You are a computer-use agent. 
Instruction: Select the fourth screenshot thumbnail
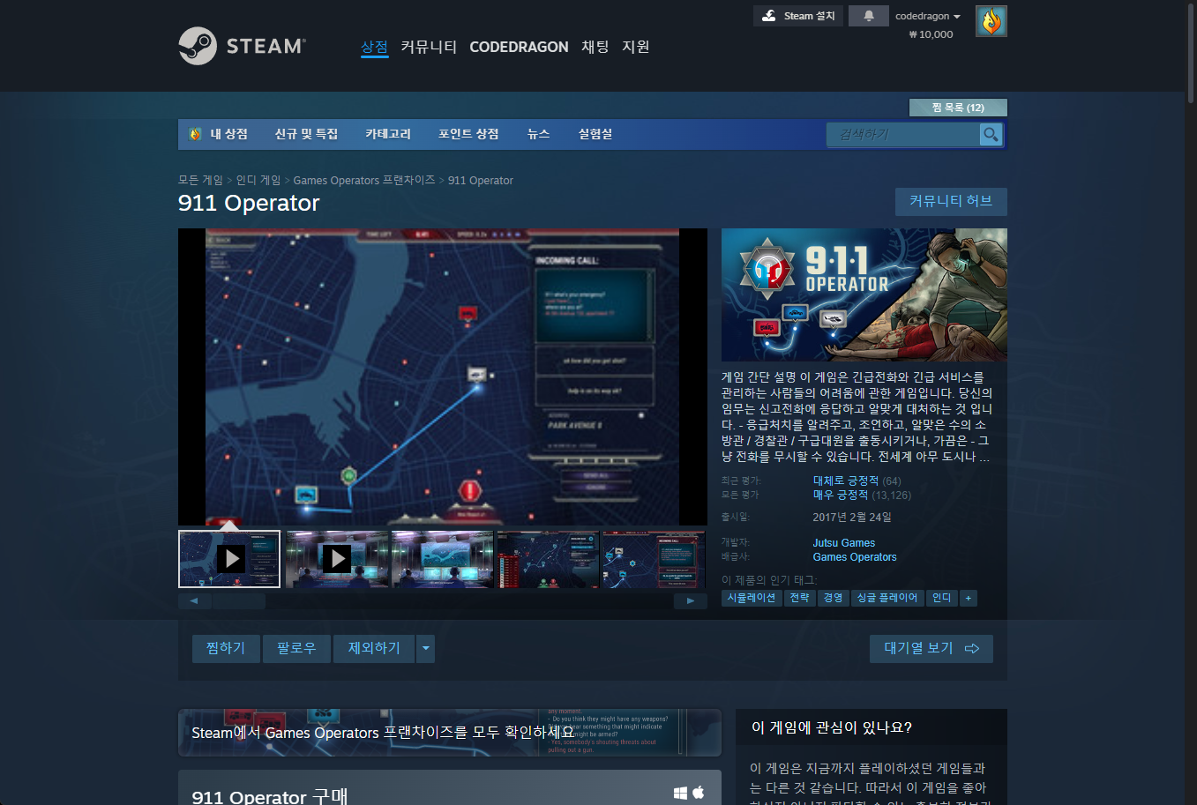(x=548, y=559)
